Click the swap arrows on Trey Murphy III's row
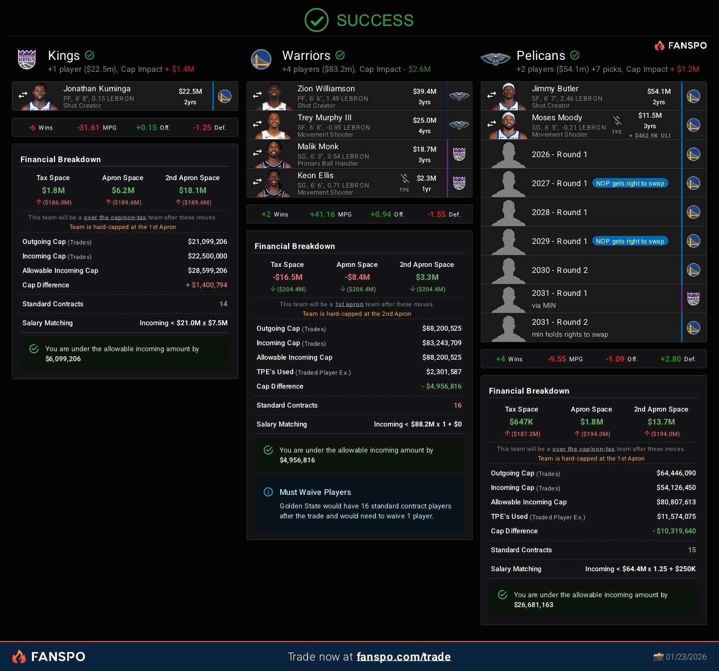The image size is (719, 671). (x=257, y=124)
